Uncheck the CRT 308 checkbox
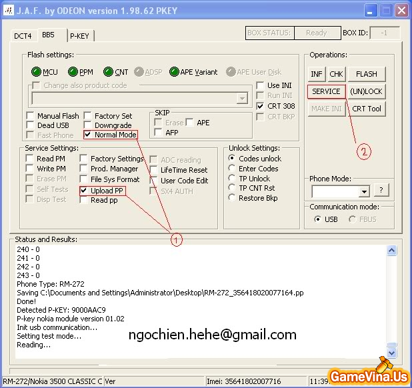This screenshot has width=412, height=388. [x=260, y=106]
